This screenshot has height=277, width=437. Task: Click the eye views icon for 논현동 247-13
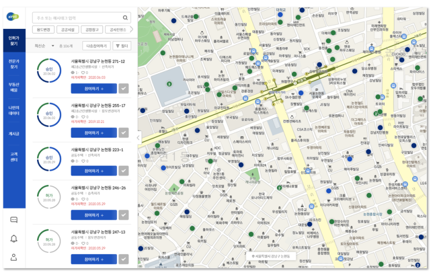click(73, 243)
